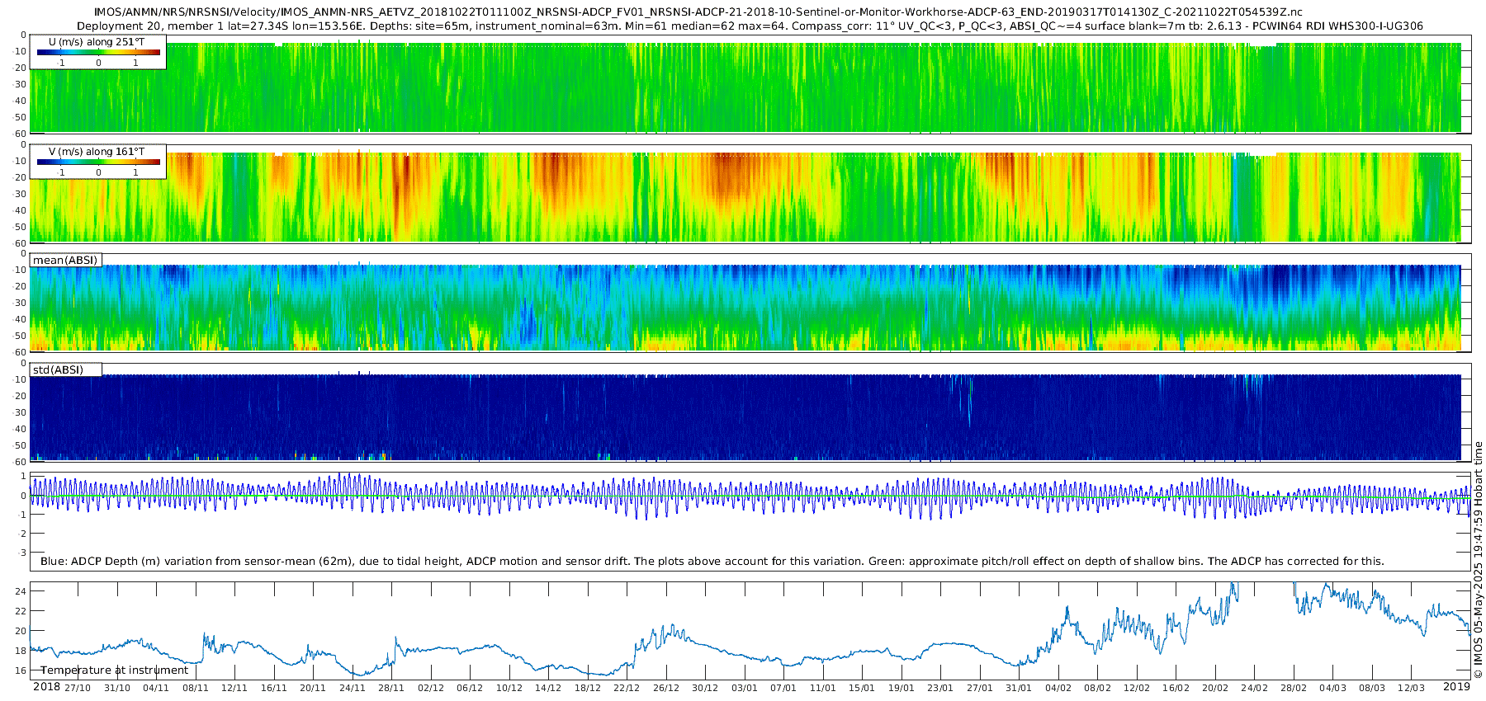Image resolution: width=1486 pixels, height=701 pixels.
Task: Click the '12/02' date tick label
Action: point(1137,688)
